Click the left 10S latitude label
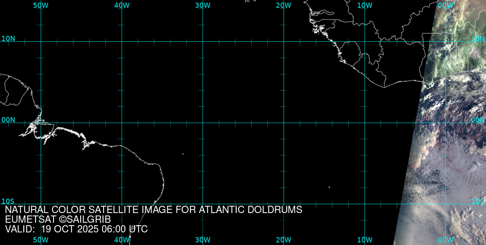The width and height of the screenshot is (486, 245). pos(8,201)
